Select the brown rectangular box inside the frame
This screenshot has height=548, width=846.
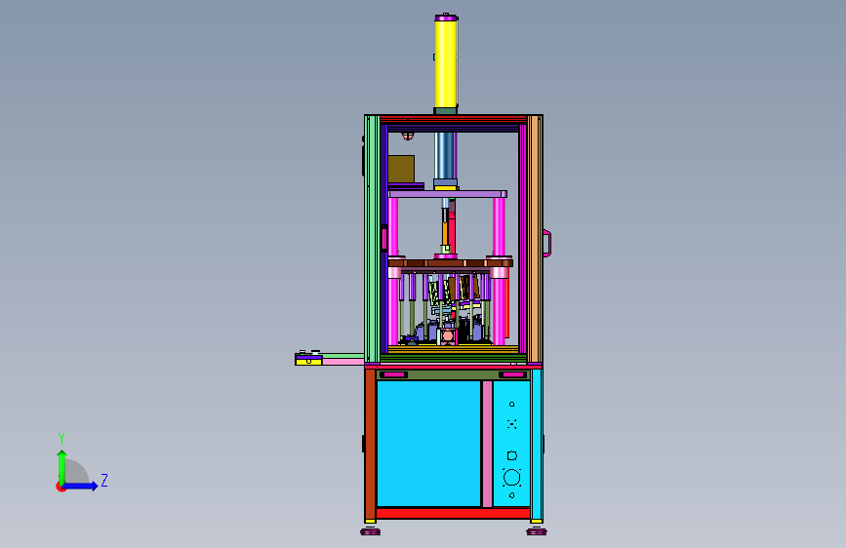[401, 170]
